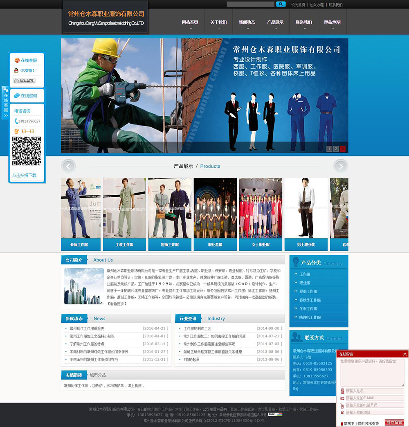
Task: Open 在线咨询 chat bubble icon
Action: tap(16, 96)
